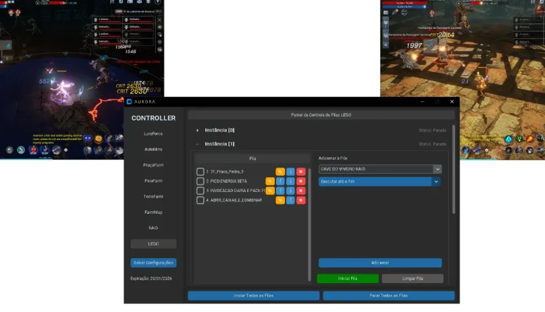This screenshot has height=312, width=545.
Task: Open settings gear in left game window
Action: 65,150
